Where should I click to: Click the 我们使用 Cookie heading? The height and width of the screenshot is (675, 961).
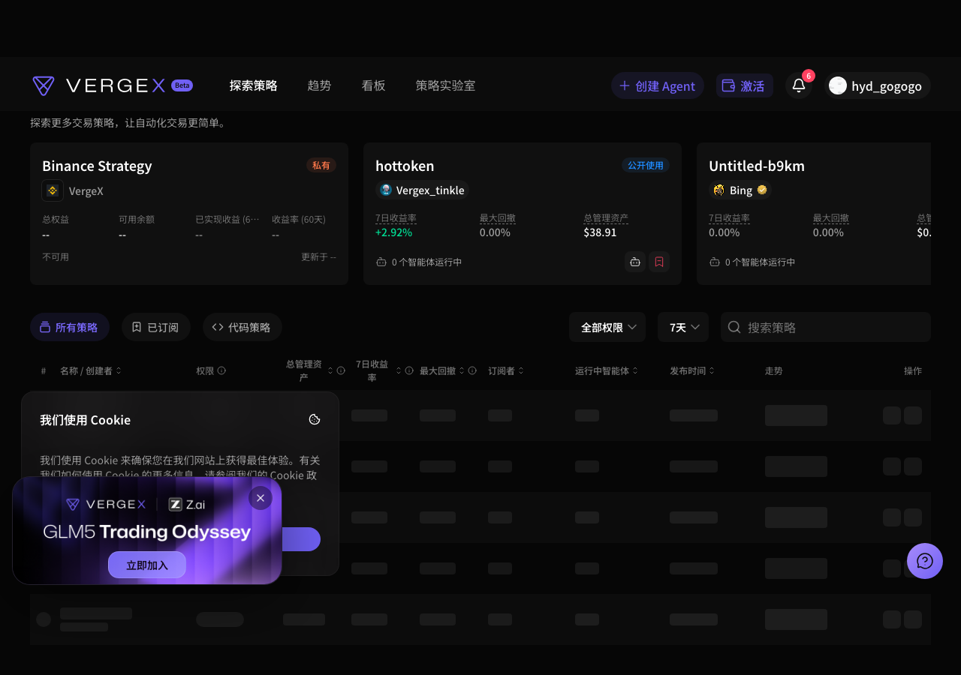point(85,420)
